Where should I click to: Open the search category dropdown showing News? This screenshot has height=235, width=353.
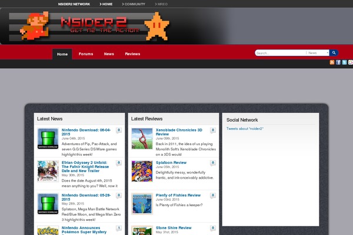click(318, 53)
